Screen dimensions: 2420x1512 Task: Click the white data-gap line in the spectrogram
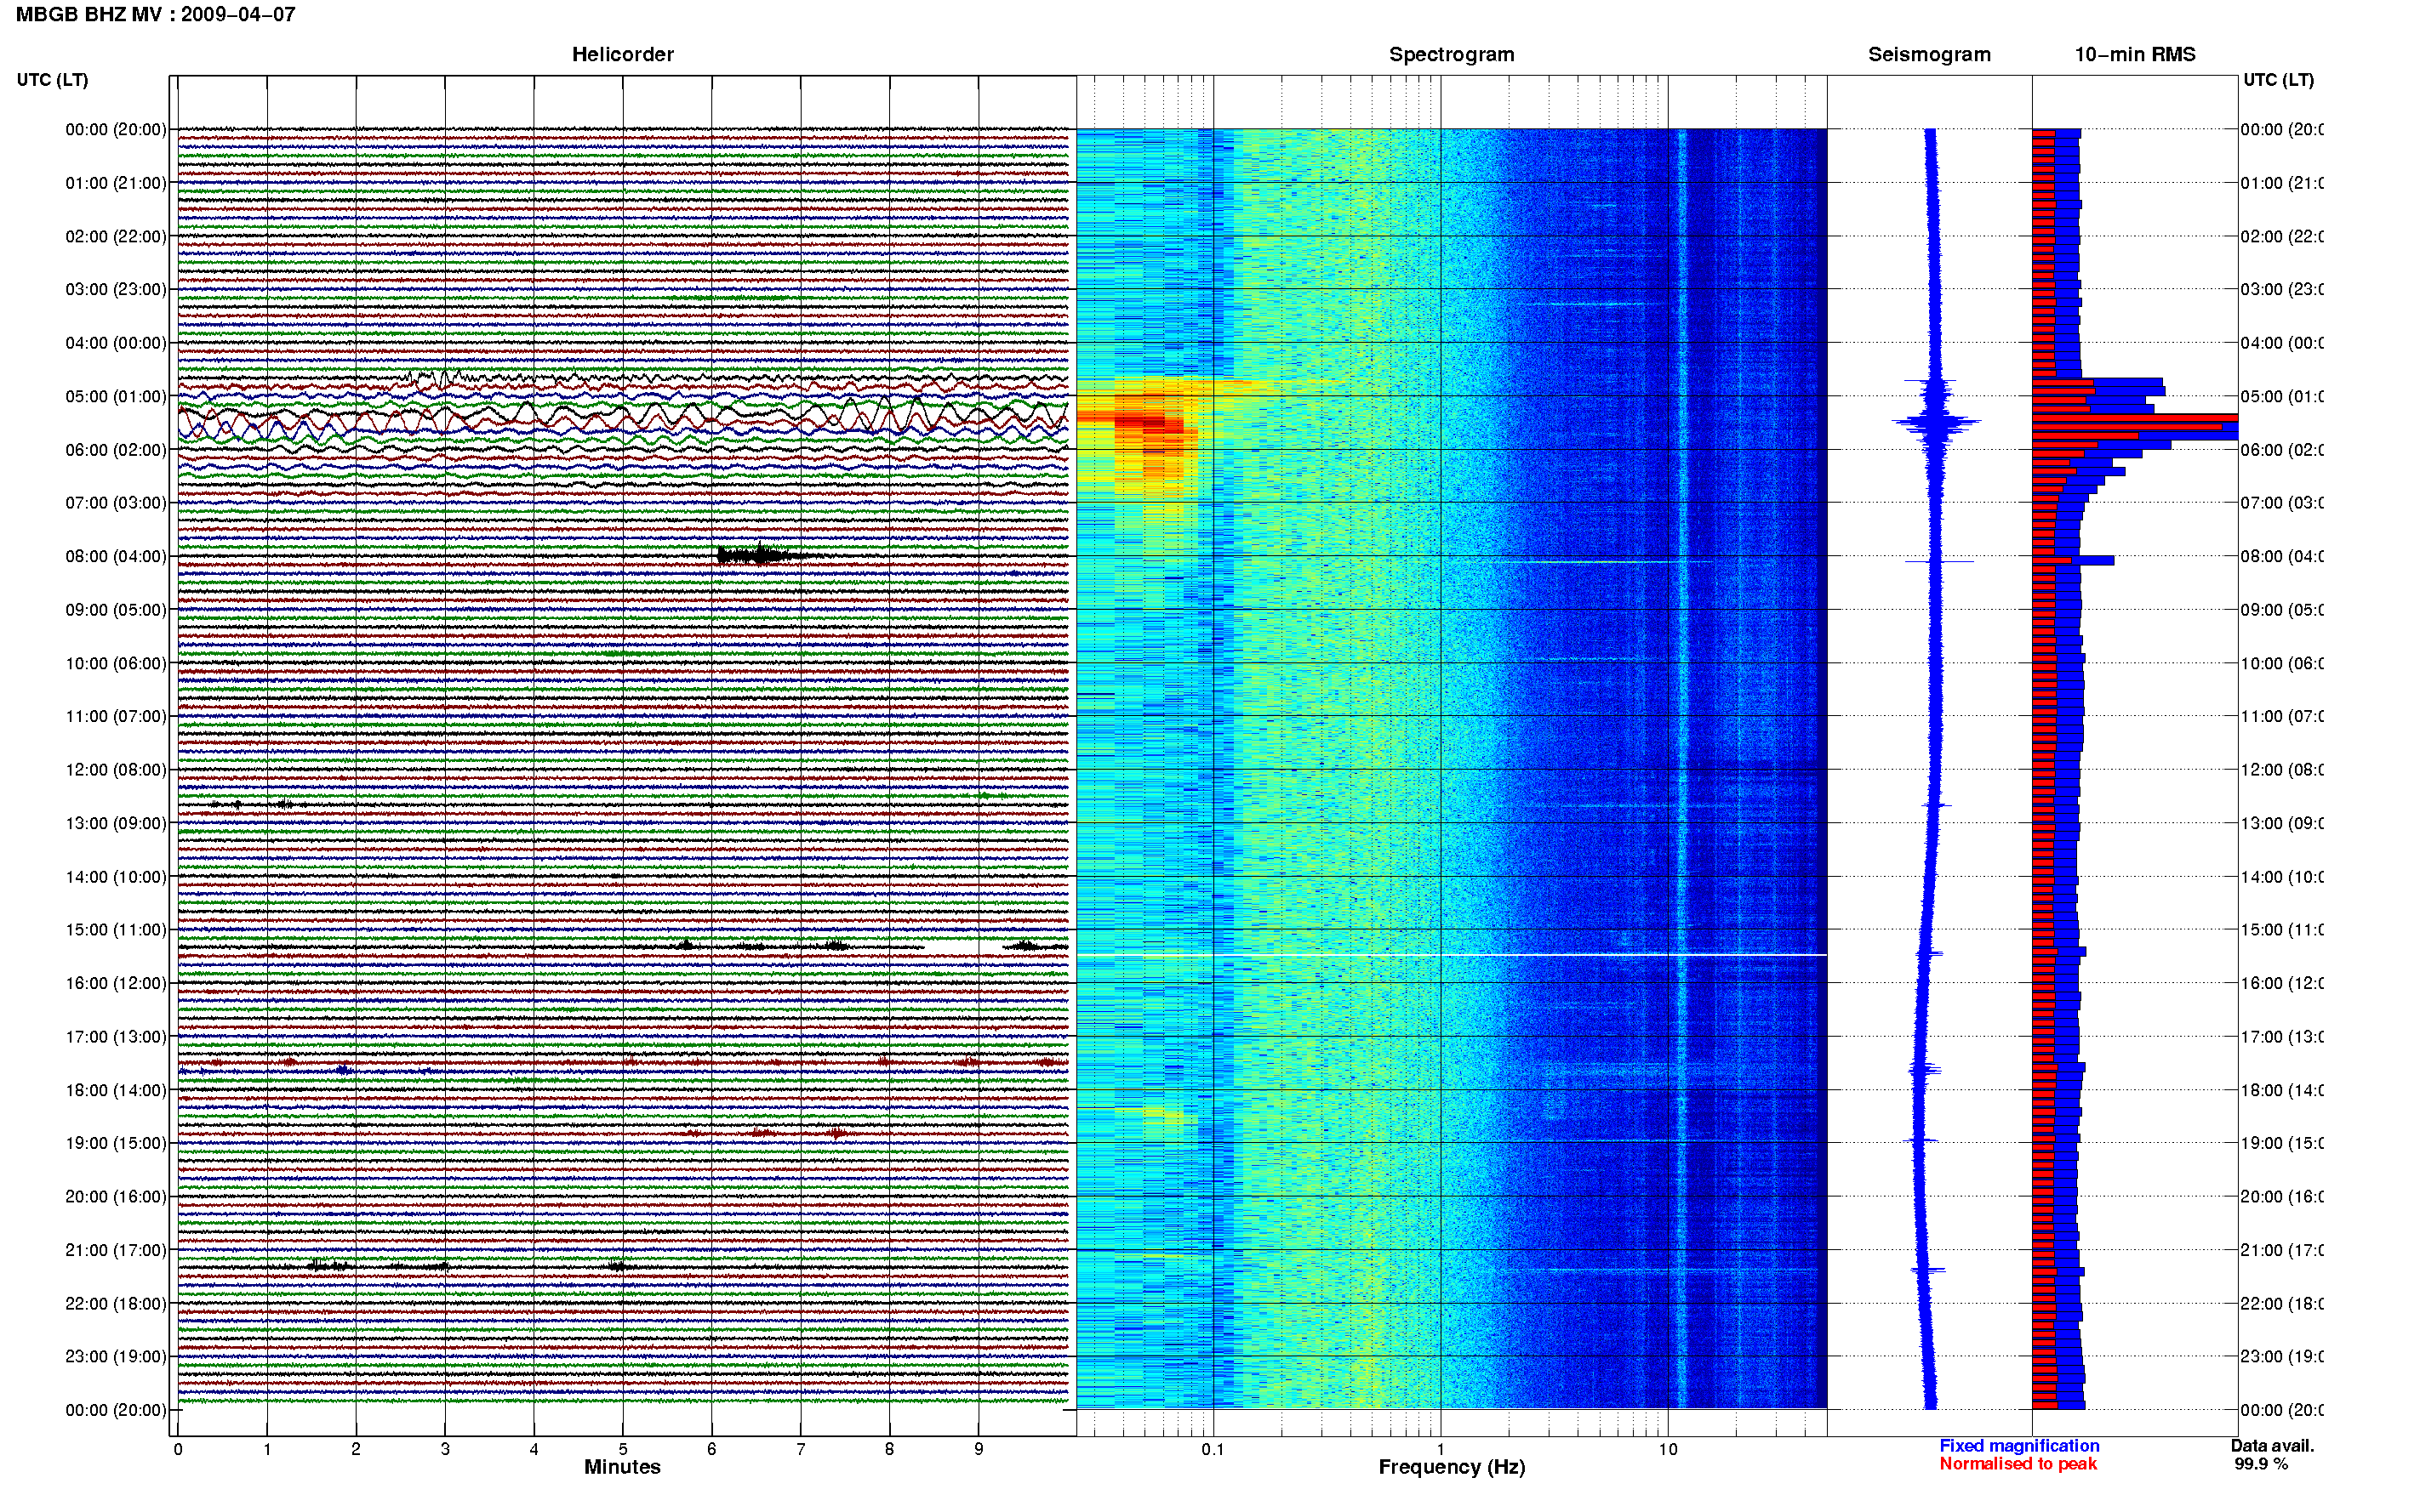[1452, 955]
